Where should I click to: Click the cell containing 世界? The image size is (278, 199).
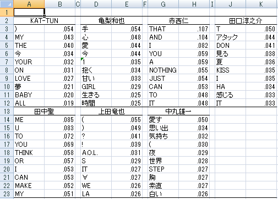pos(163,161)
